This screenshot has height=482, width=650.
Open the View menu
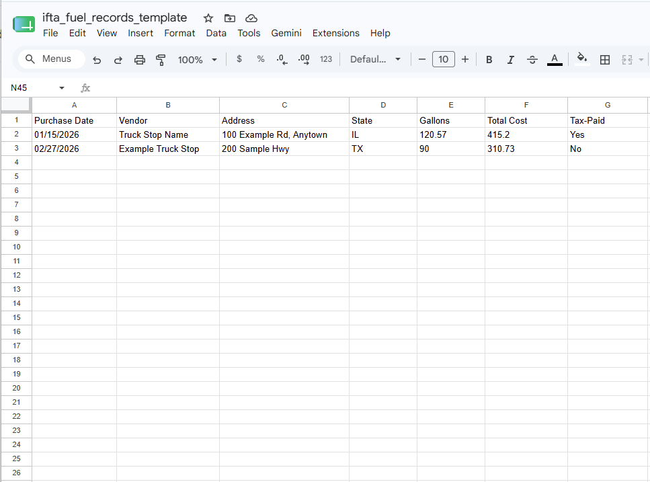point(107,33)
